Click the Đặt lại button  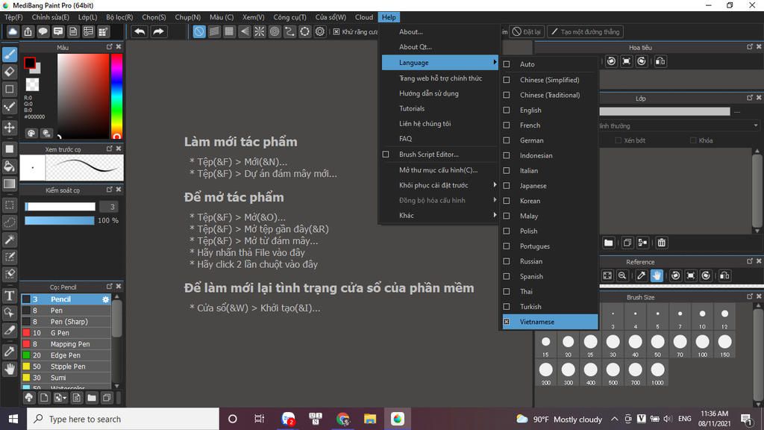pos(527,31)
